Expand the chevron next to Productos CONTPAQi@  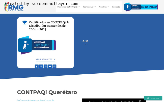[79, 7]
